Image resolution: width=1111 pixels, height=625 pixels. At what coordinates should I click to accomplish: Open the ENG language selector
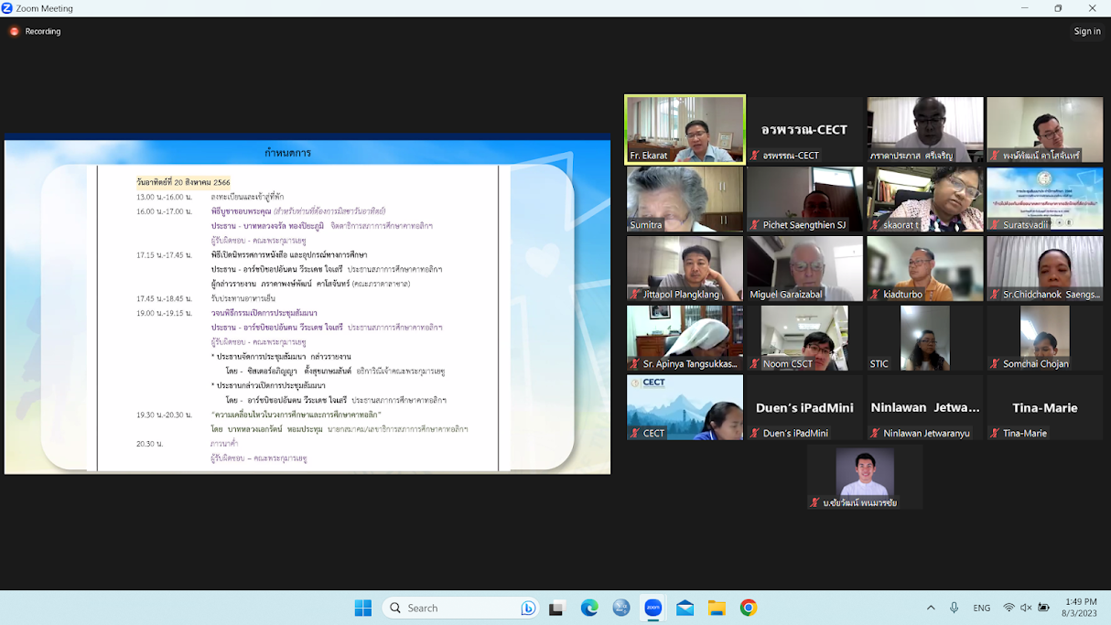pyautogui.click(x=981, y=608)
